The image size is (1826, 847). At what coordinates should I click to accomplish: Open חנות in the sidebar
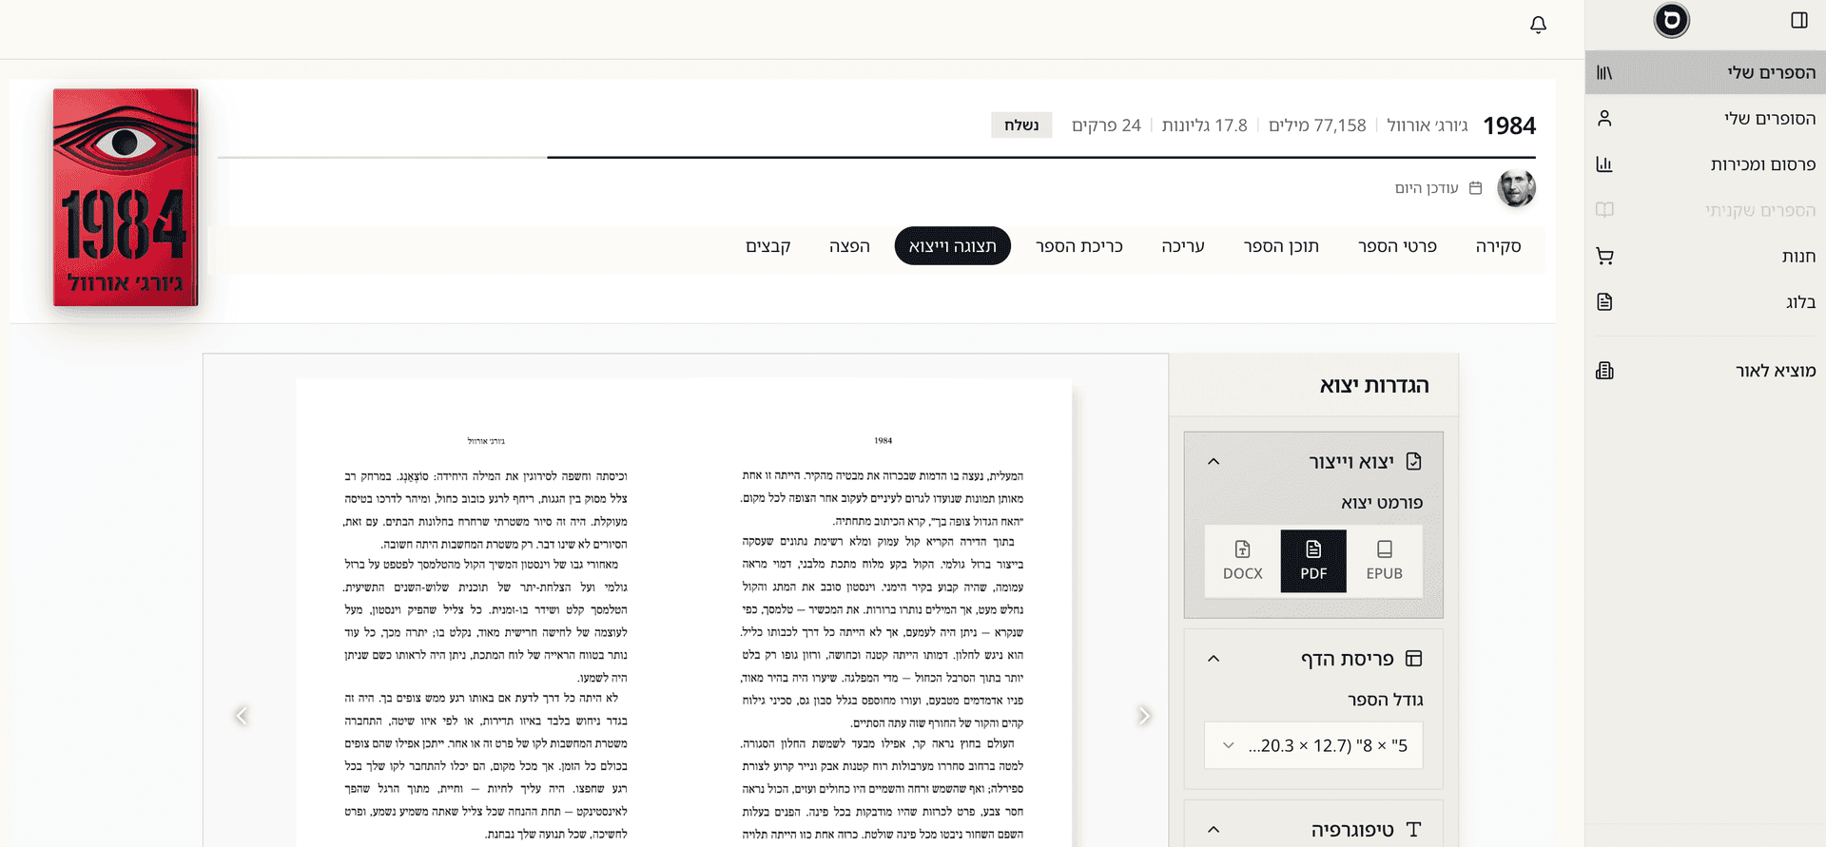(1705, 256)
